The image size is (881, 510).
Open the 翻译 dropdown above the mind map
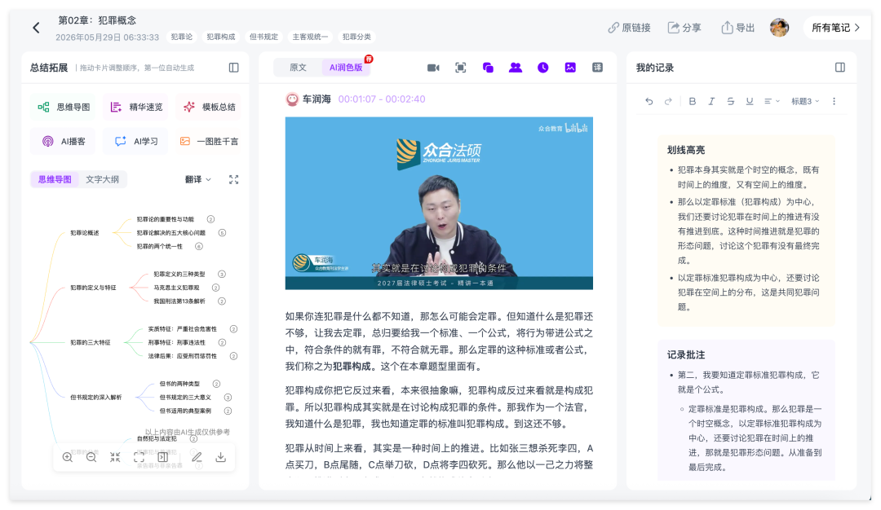pyautogui.click(x=197, y=179)
